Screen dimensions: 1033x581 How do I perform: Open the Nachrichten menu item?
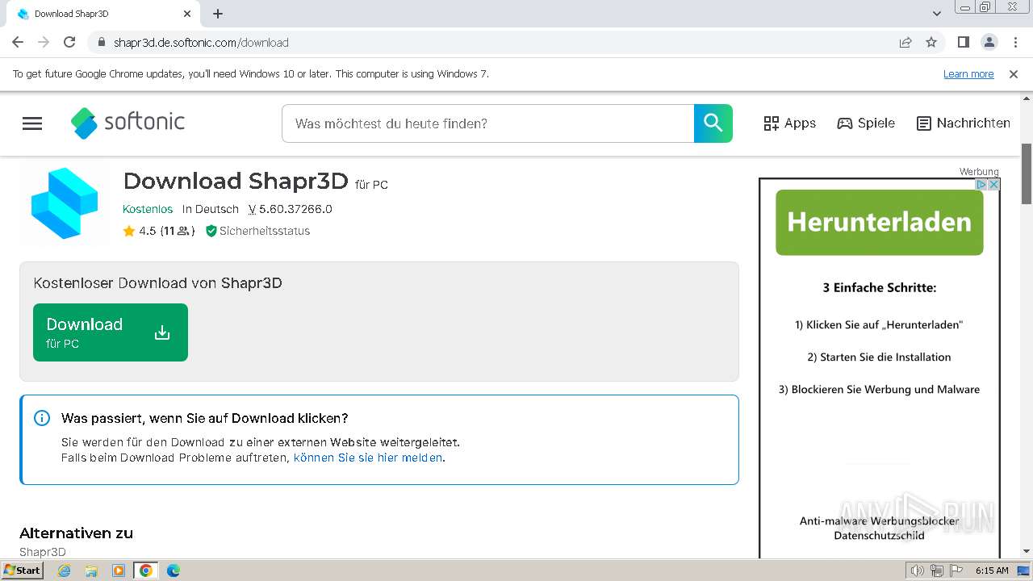[x=964, y=123]
